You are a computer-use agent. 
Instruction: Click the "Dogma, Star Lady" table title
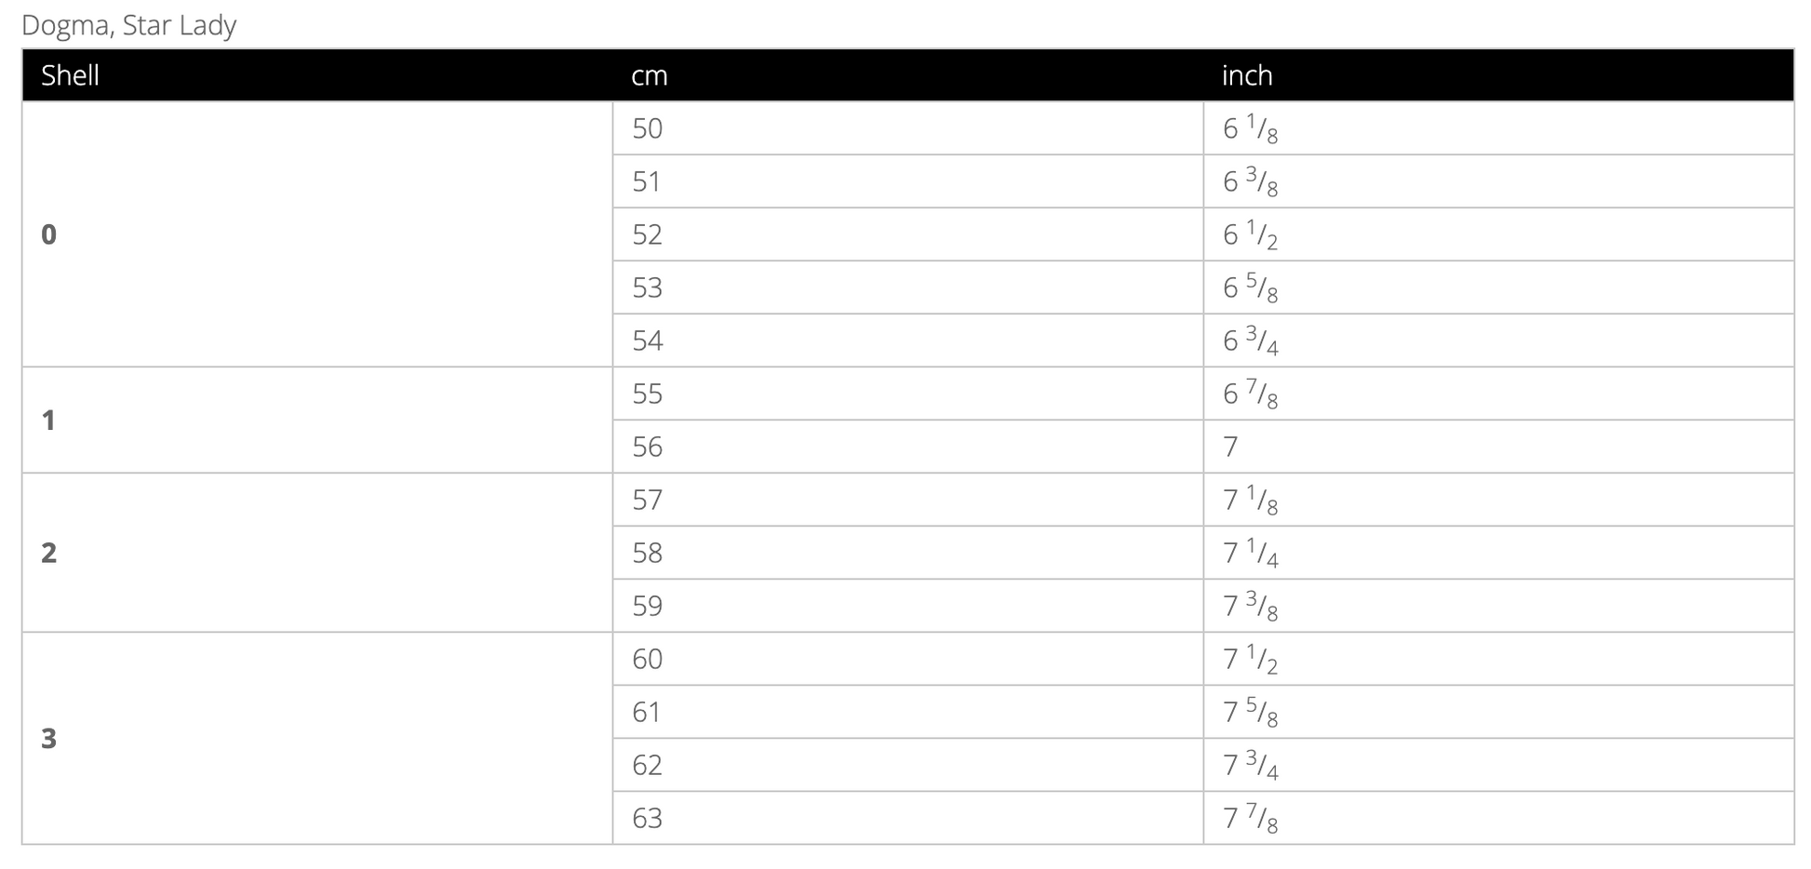coord(128,25)
